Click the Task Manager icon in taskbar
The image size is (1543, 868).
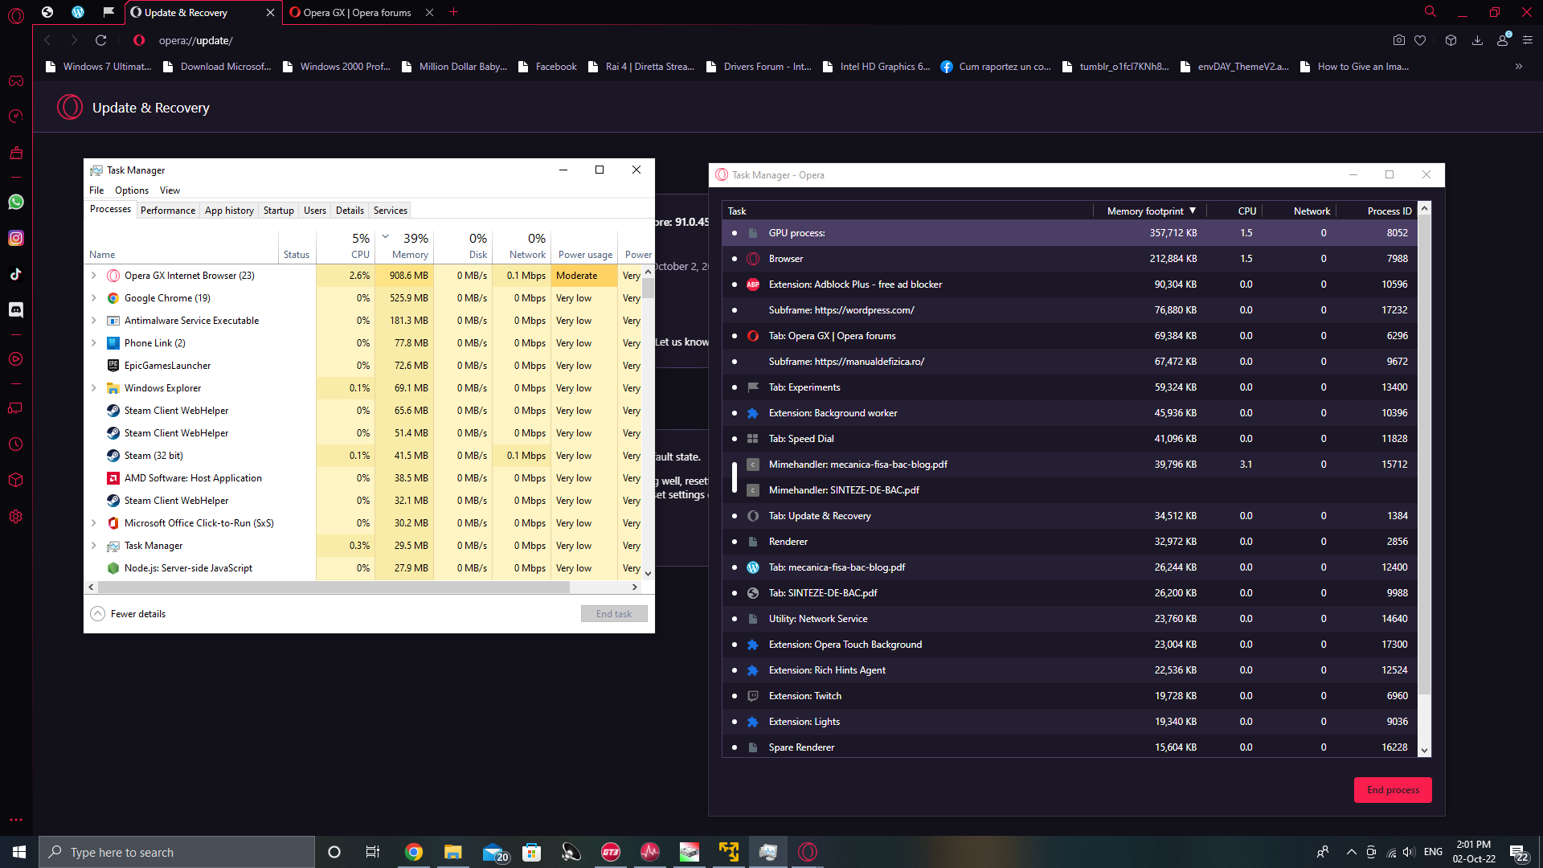(767, 851)
